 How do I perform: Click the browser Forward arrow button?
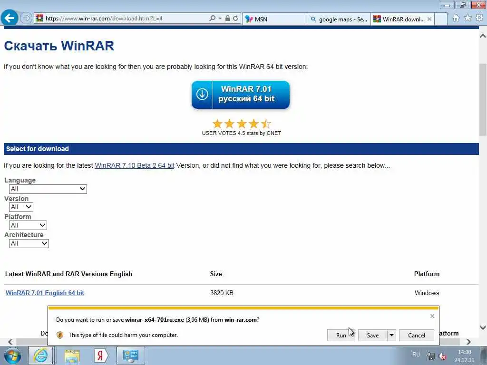(x=26, y=19)
